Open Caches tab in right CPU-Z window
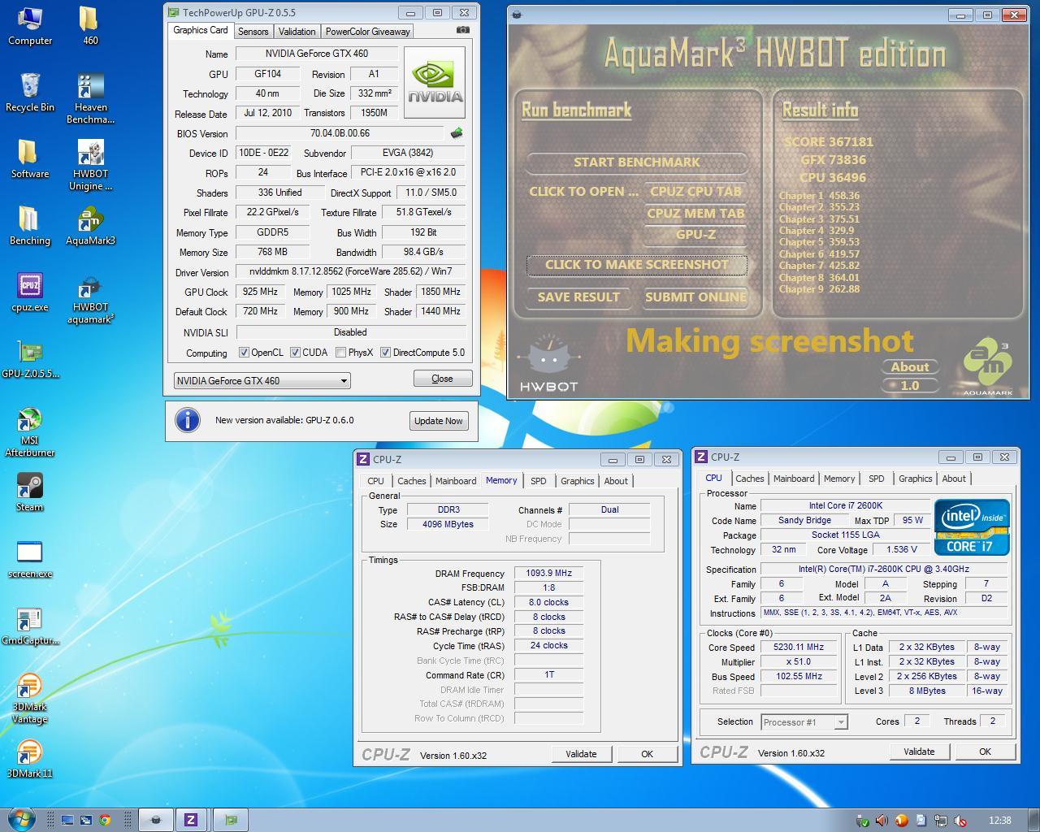The image size is (1040, 832). (x=749, y=479)
